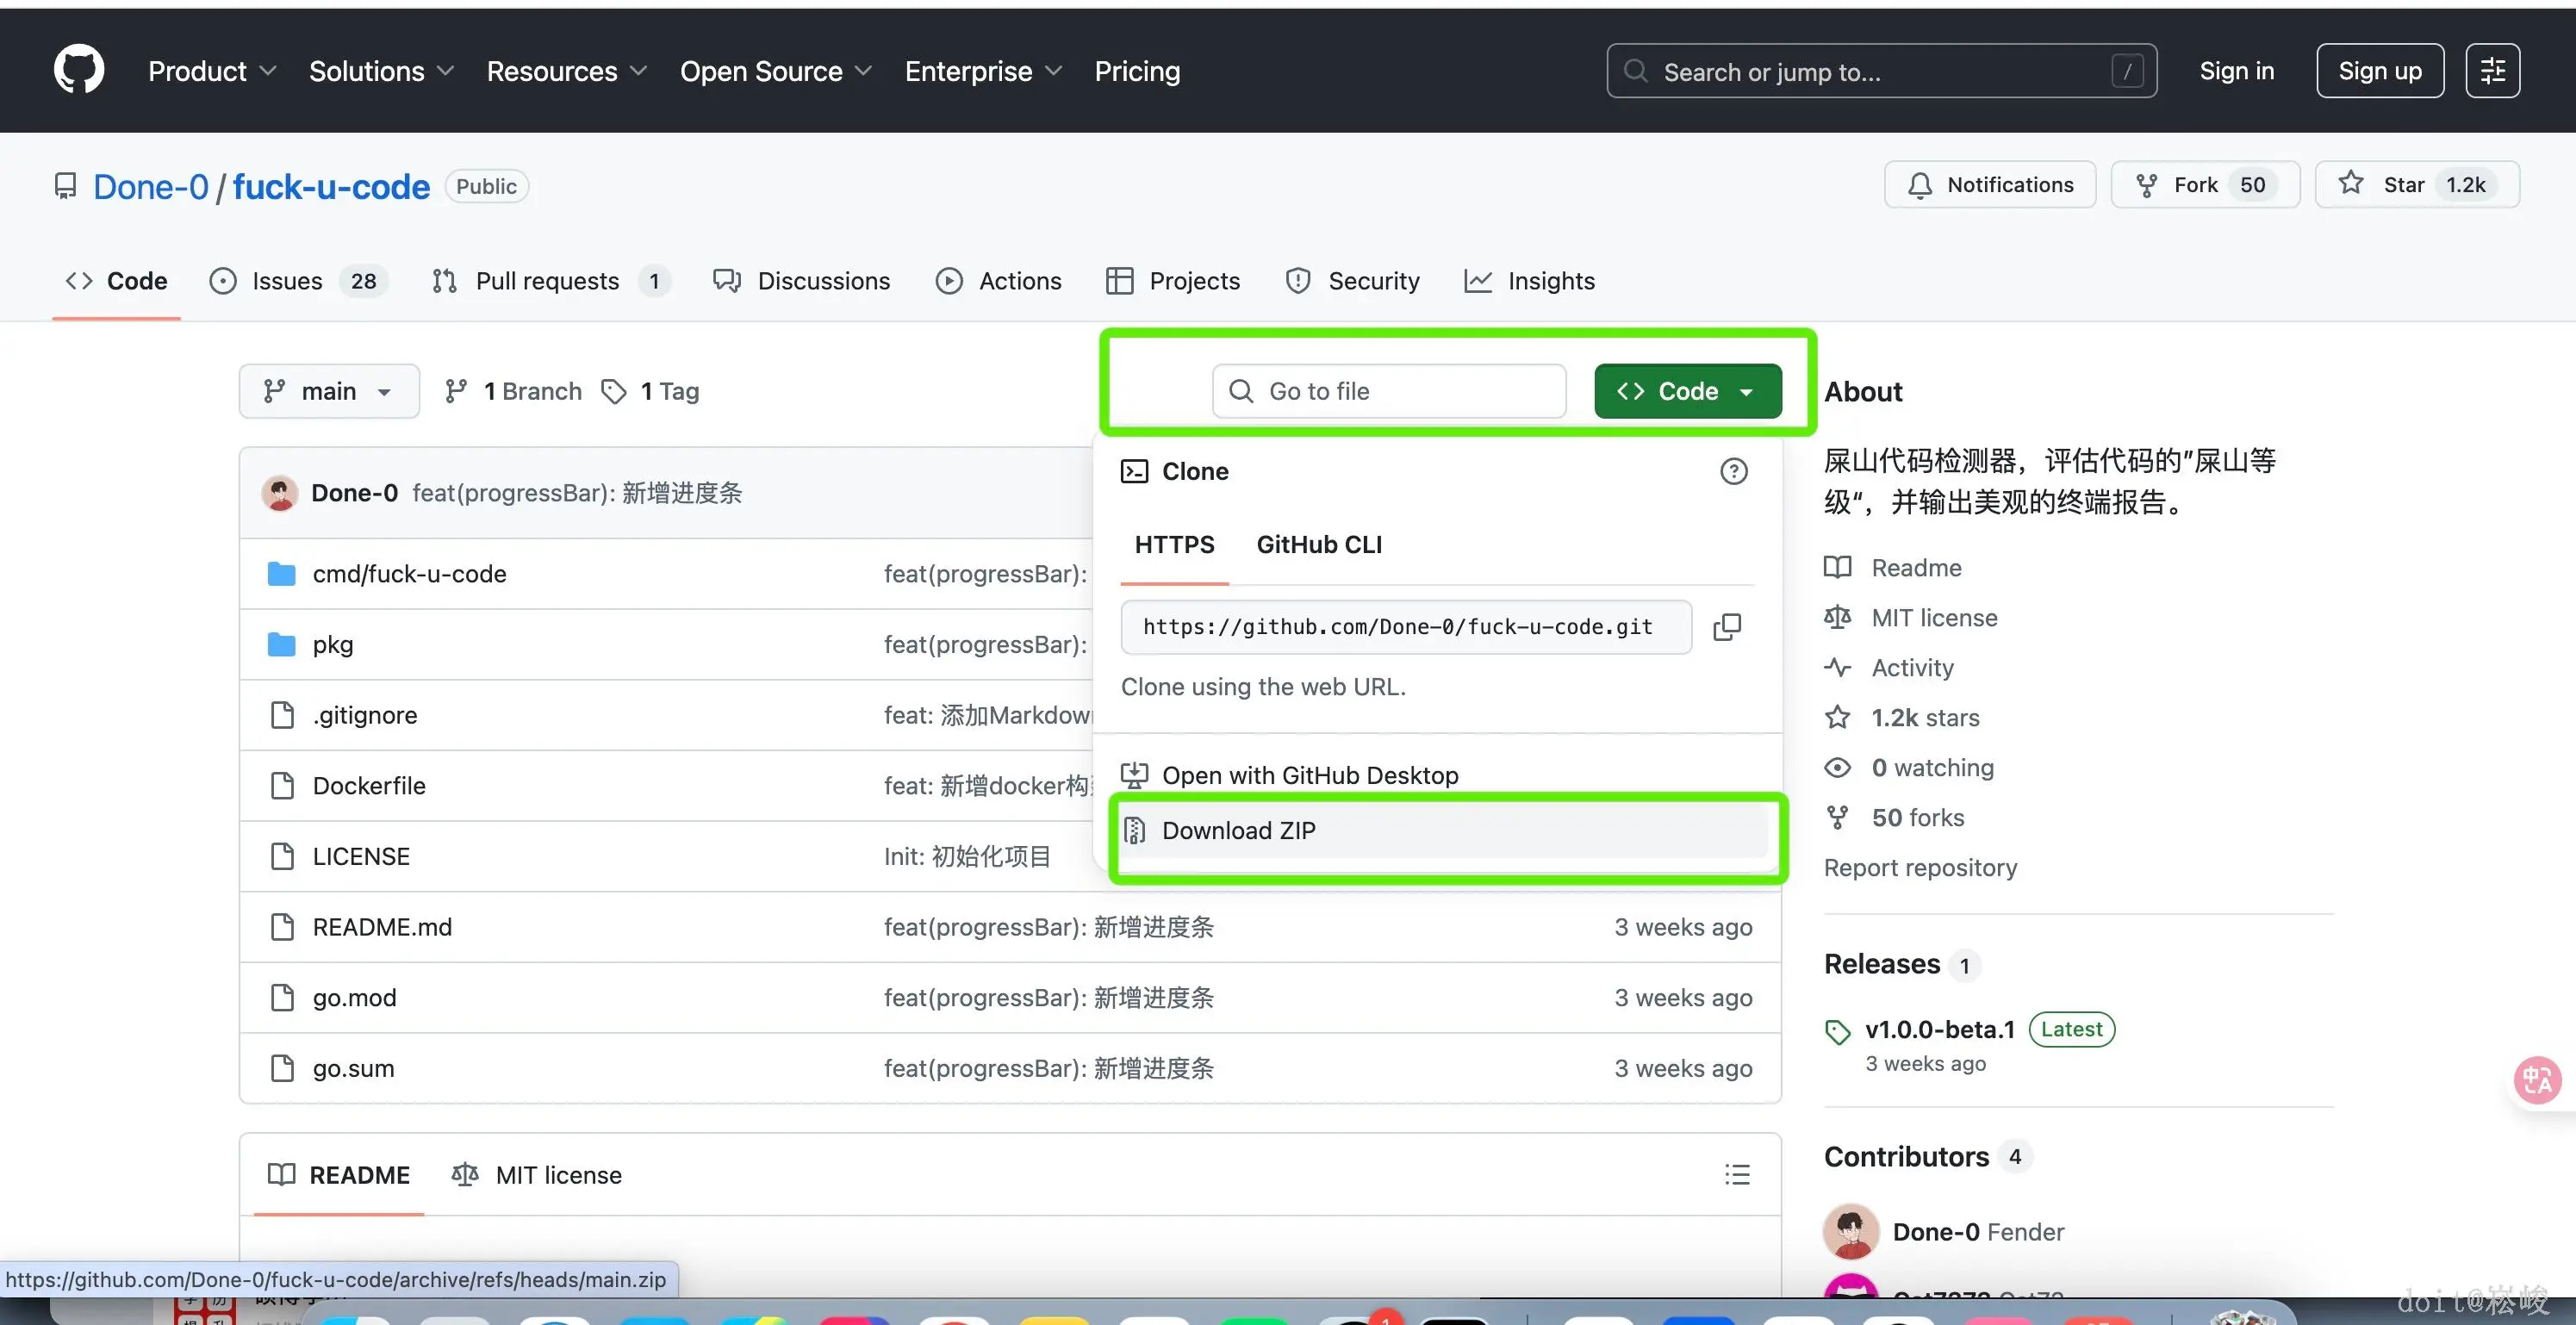Expand the Product menu
Image resolution: width=2576 pixels, height=1325 pixels.
click(x=212, y=71)
